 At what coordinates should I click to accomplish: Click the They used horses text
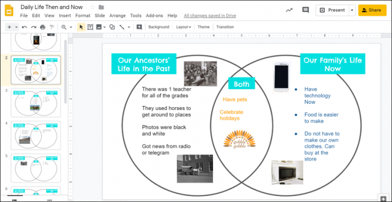click(166, 111)
